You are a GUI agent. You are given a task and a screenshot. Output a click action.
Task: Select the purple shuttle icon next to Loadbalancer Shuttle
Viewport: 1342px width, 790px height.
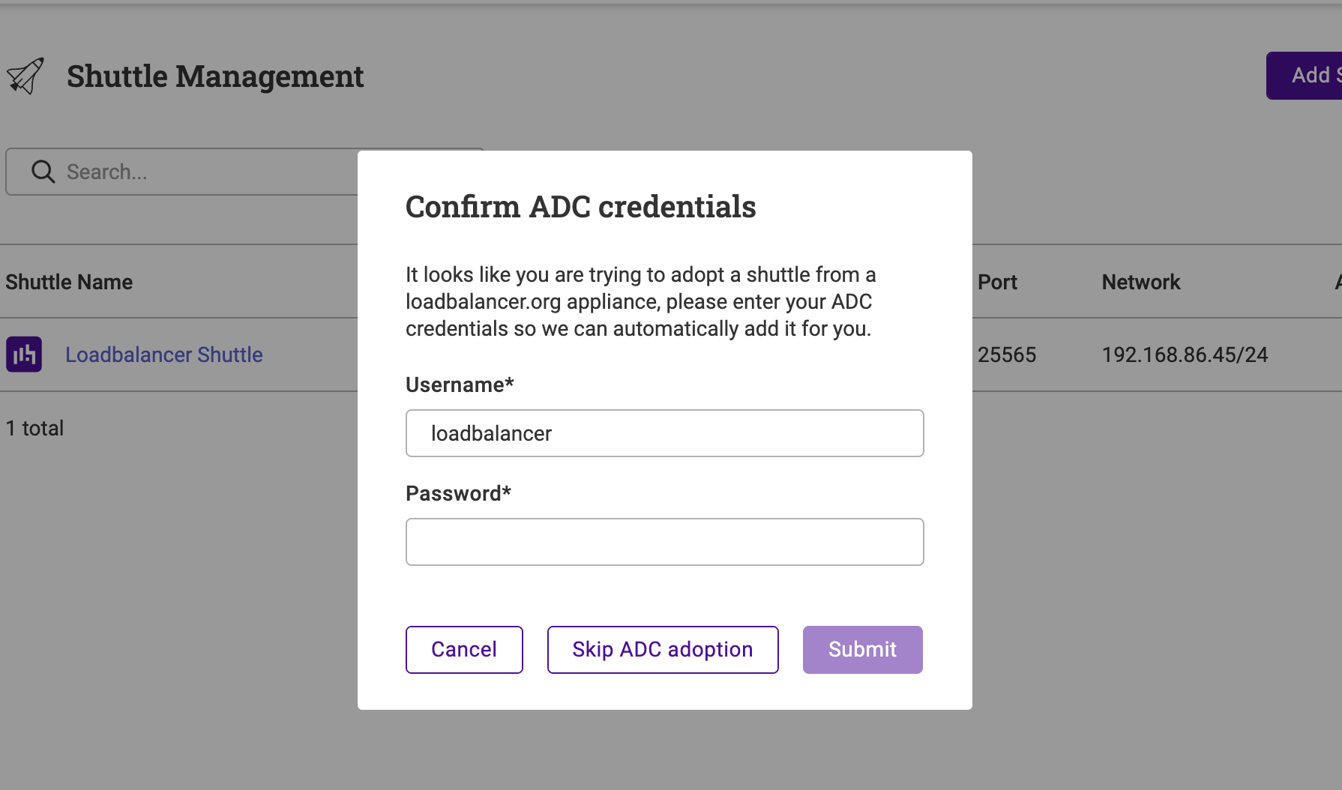click(x=23, y=355)
